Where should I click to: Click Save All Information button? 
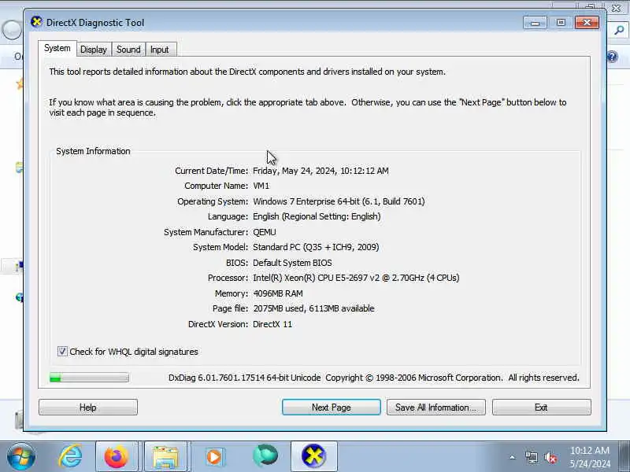(436, 407)
